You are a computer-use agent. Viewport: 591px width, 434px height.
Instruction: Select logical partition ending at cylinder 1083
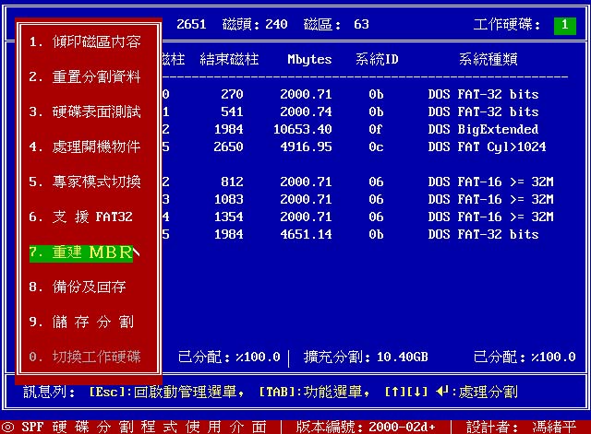(x=358, y=199)
